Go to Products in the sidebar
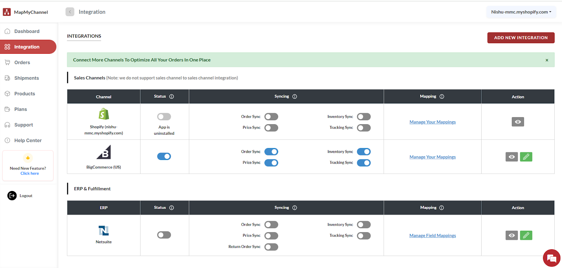 pos(25,94)
